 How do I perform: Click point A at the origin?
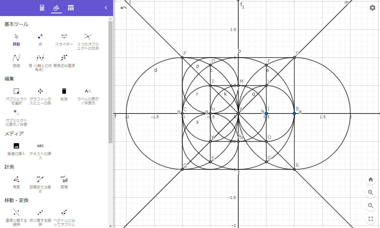[238, 113]
